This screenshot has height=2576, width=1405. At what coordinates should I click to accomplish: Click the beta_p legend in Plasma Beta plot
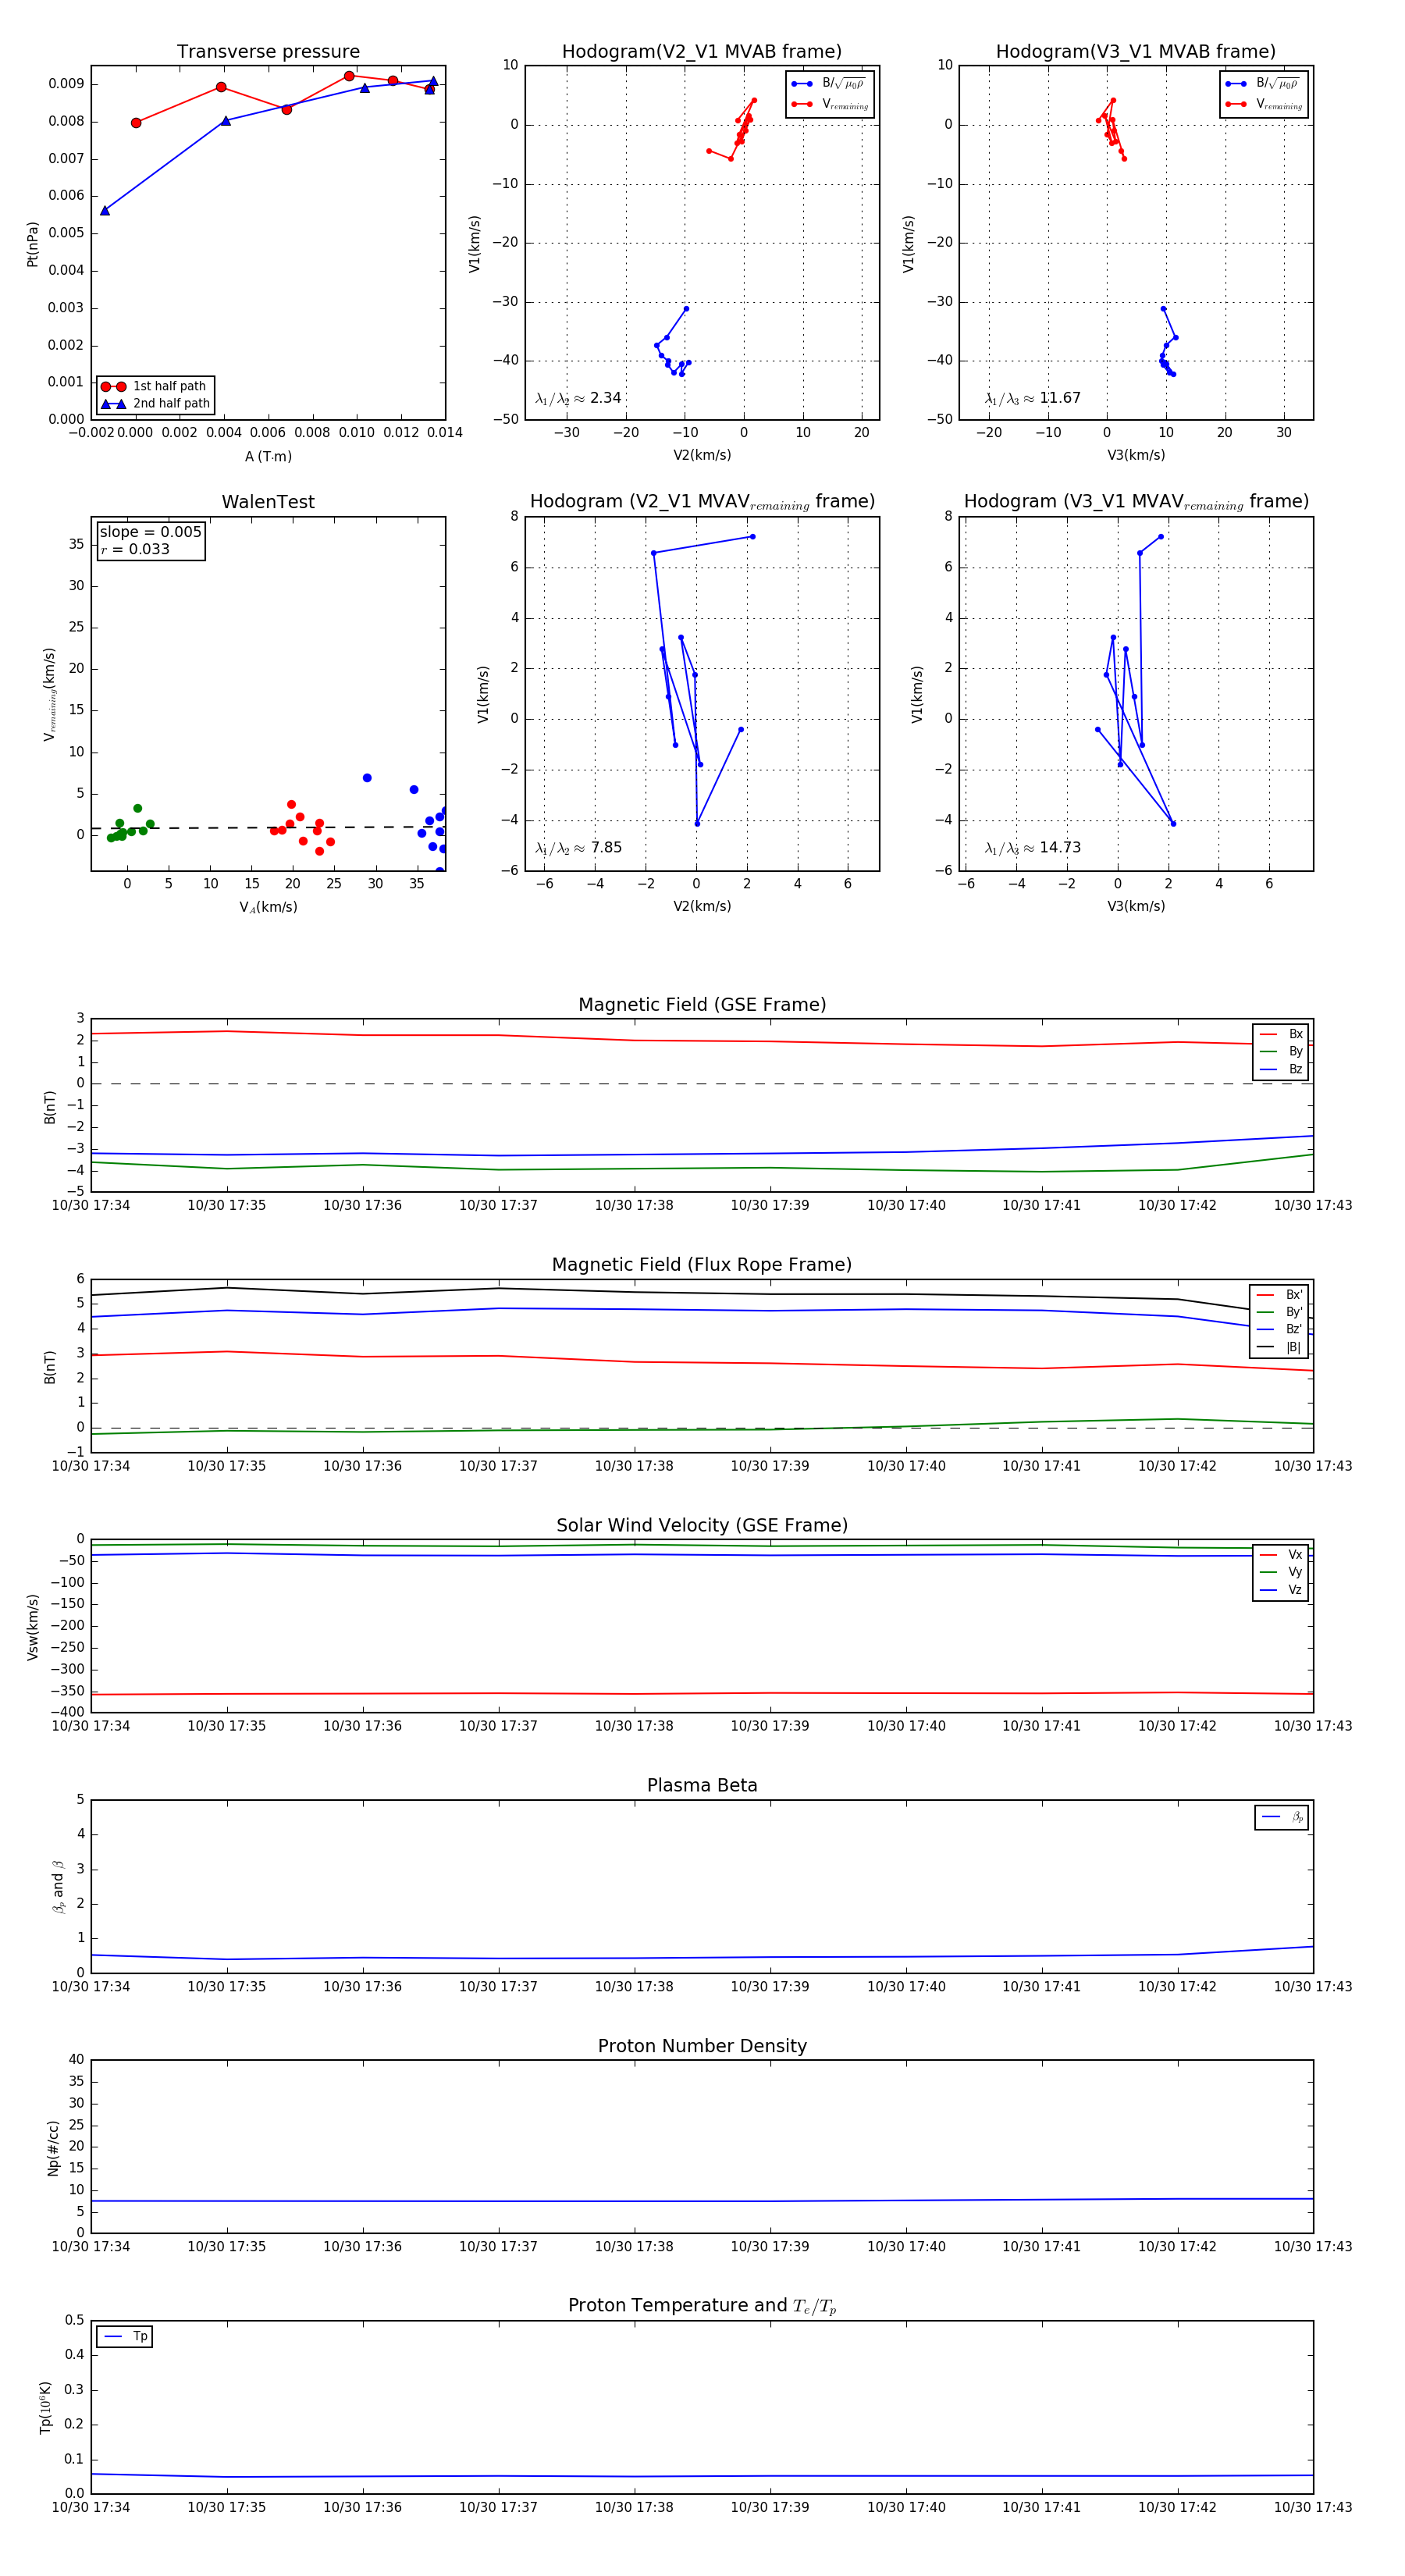tap(1282, 1817)
